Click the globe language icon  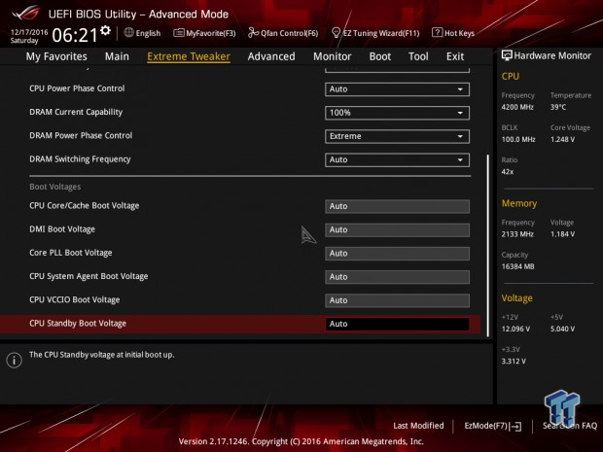[x=128, y=33]
